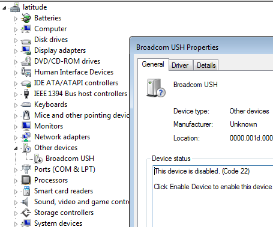Expand the Batteries node arrow
Screen dimensions: 273x227
(x=16, y=19)
